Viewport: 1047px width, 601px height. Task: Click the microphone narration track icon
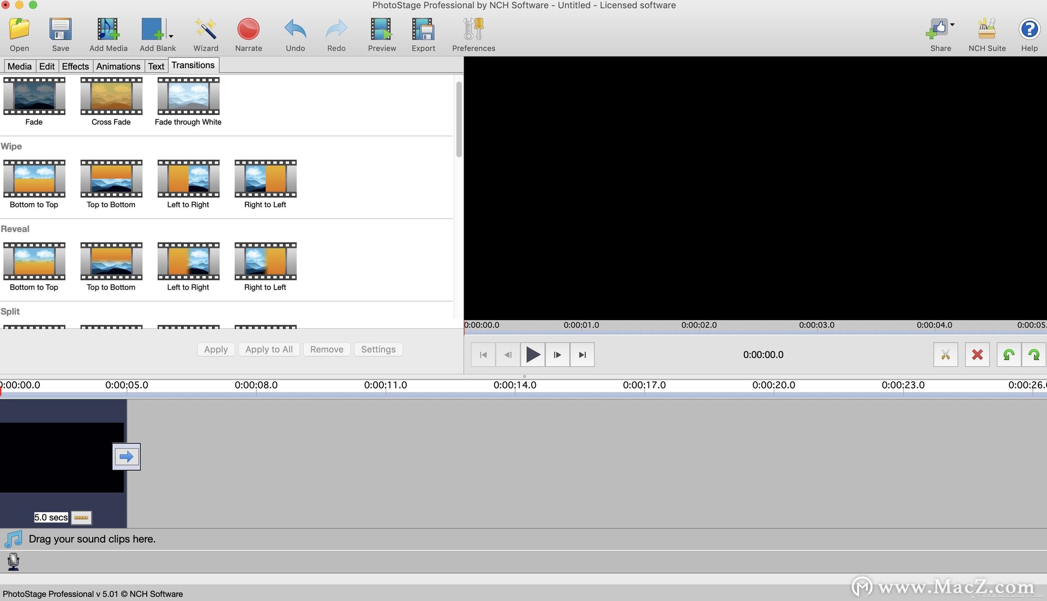tap(14, 562)
